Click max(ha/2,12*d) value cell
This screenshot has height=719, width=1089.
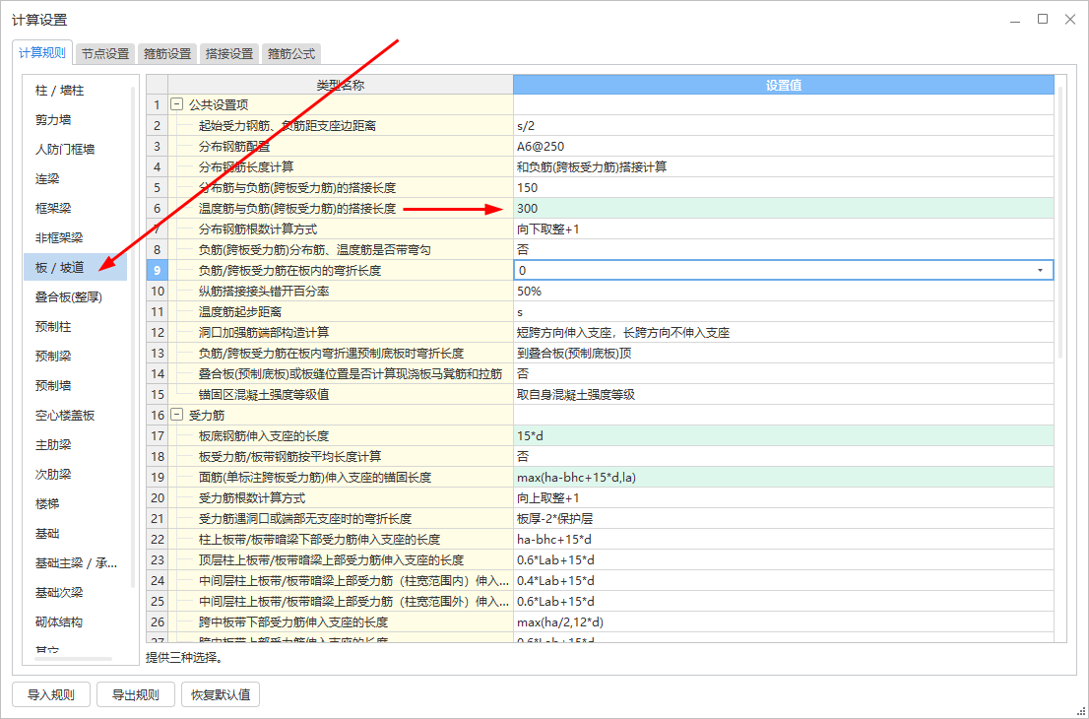[x=784, y=622]
